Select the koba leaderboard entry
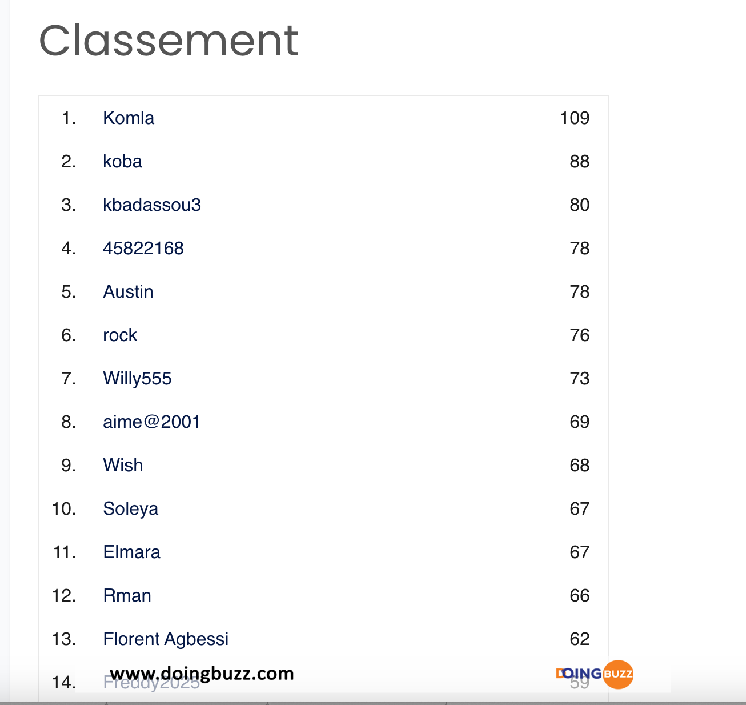Image resolution: width=746 pixels, height=705 pixels. (x=122, y=161)
